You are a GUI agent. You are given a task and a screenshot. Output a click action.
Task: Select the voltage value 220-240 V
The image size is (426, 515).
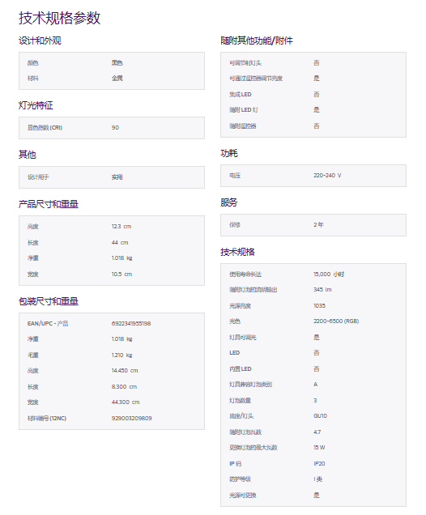tap(327, 176)
